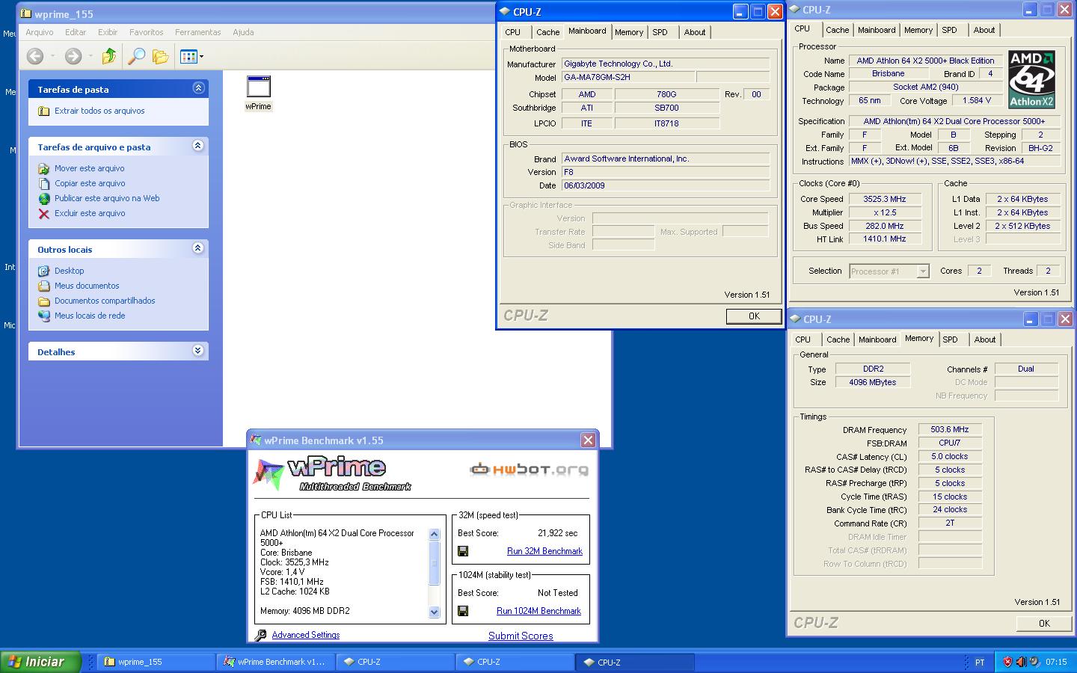Switch to SPD tab in Mainboard CPU-Z window
The width and height of the screenshot is (1077, 673).
tap(660, 32)
